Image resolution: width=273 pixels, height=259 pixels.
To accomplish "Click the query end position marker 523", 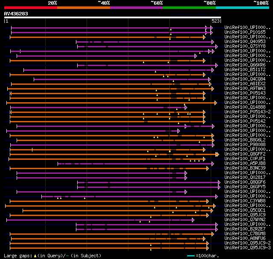I will [x=216, y=21].
